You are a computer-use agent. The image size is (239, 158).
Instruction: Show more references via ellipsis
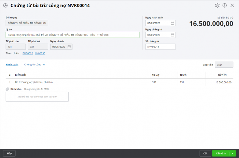(48, 53)
